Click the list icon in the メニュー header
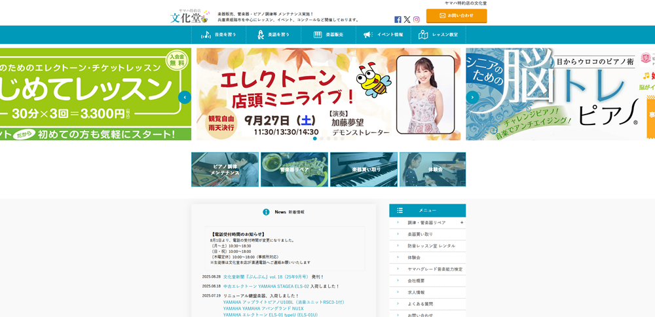The height and width of the screenshot is (317, 655). [400, 210]
